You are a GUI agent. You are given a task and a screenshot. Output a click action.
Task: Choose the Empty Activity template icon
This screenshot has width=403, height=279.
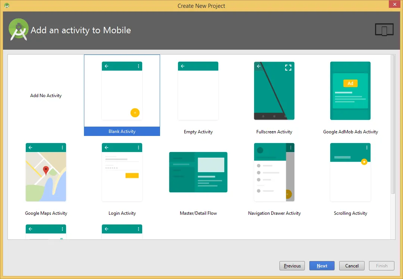coord(198,91)
